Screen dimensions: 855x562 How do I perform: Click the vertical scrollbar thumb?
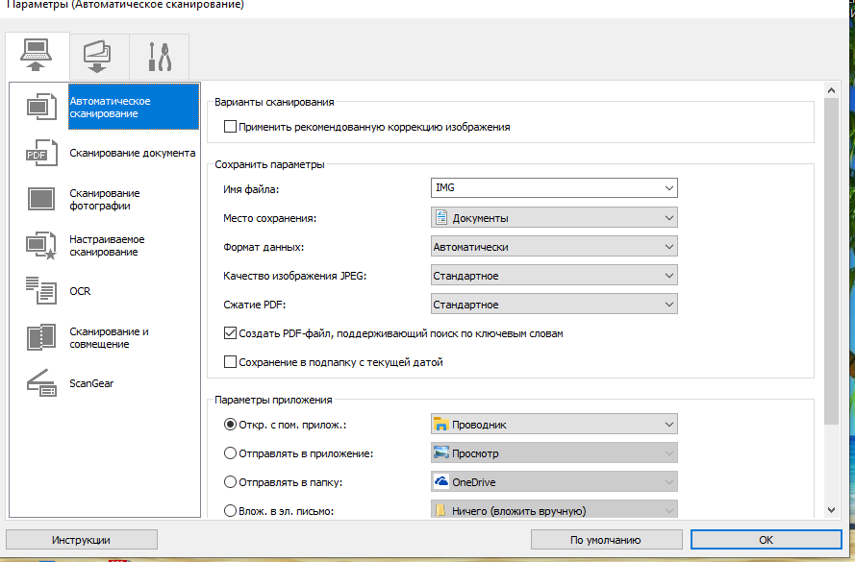coord(831,261)
